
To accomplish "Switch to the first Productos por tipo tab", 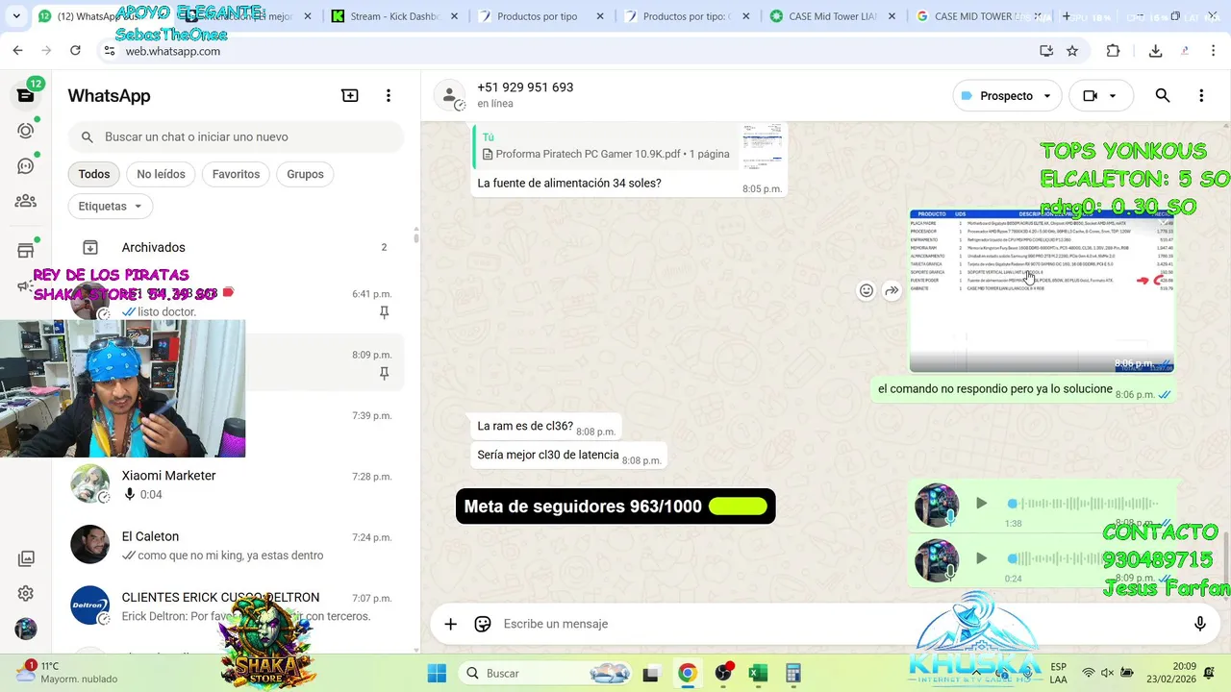I will (540, 16).
